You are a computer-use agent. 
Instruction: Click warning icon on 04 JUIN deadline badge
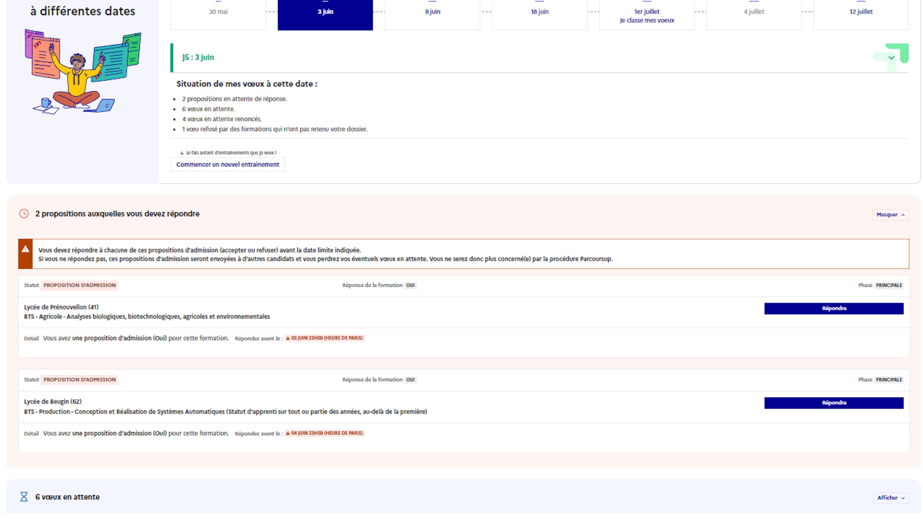(288, 433)
